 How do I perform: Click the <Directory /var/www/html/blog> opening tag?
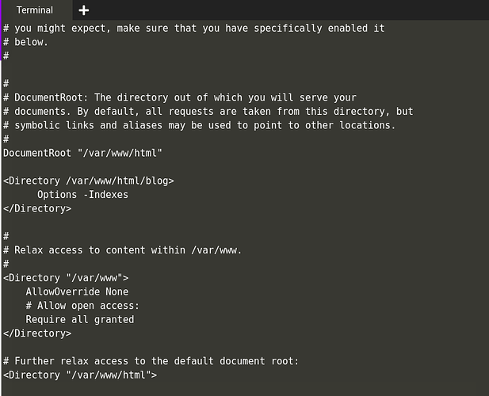tap(88, 181)
